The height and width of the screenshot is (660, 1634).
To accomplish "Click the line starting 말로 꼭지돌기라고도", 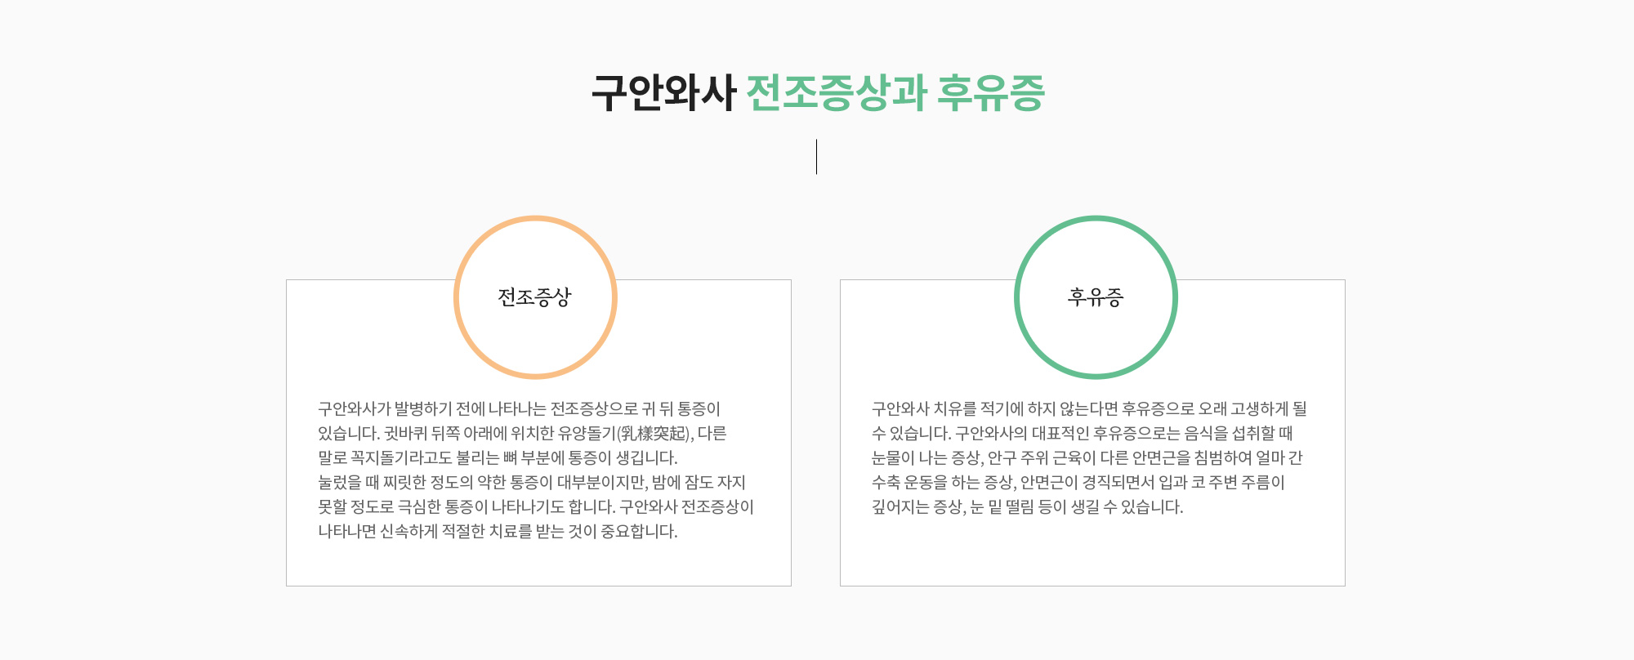I will [x=498, y=458].
